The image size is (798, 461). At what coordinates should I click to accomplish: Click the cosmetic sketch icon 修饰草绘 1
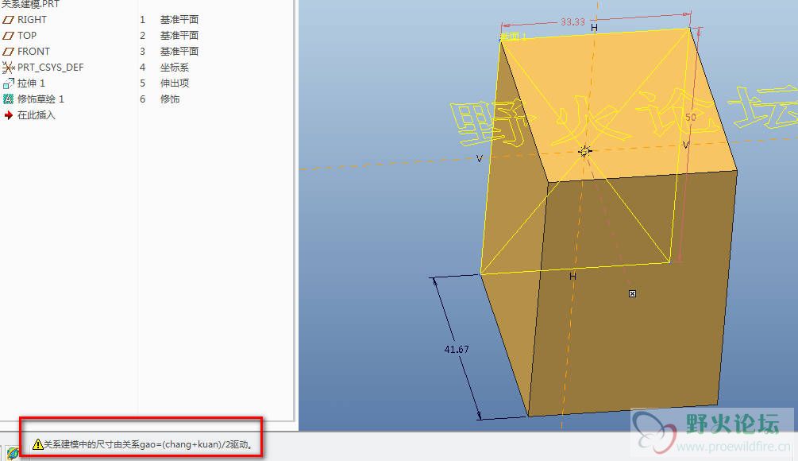[x=8, y=99]
